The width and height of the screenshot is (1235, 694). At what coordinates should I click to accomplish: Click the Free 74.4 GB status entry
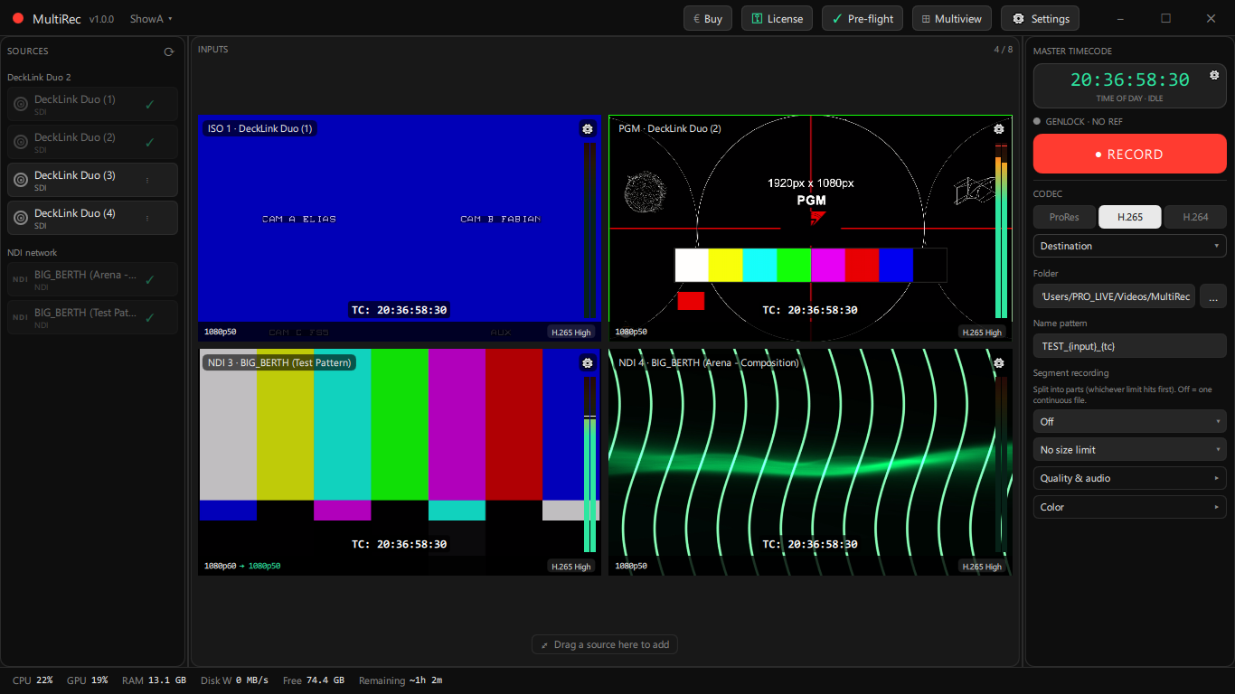313,680
